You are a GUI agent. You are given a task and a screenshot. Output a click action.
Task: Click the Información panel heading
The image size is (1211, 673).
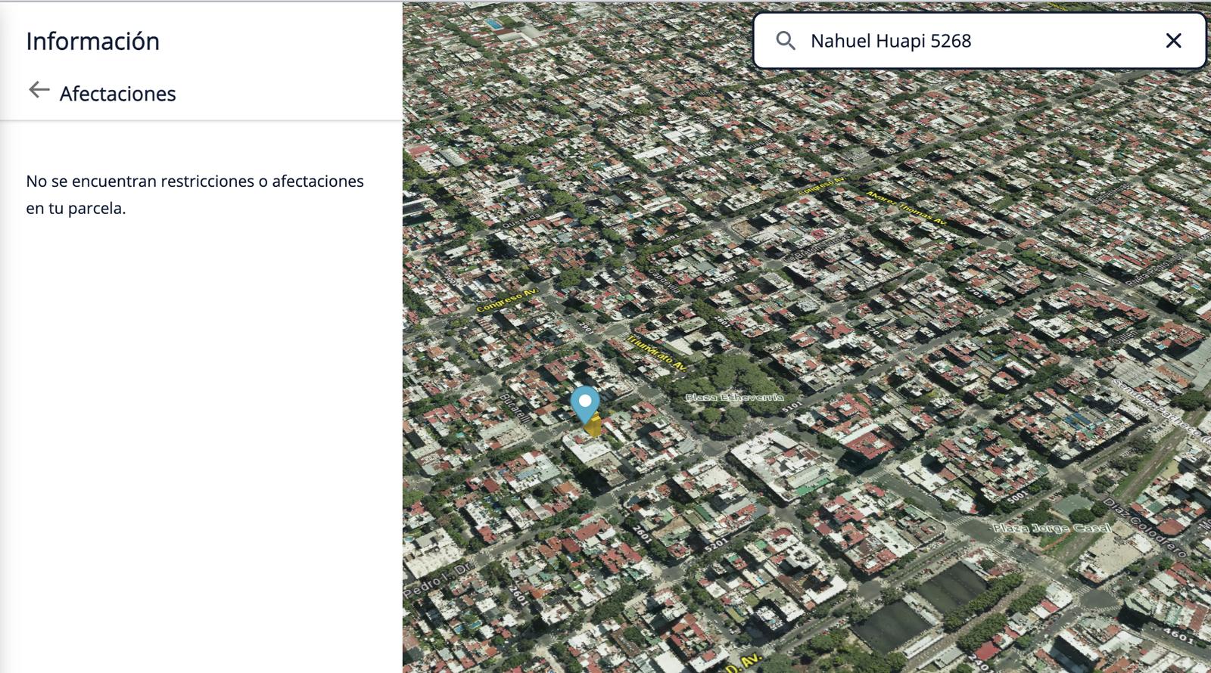coord(92,41)
